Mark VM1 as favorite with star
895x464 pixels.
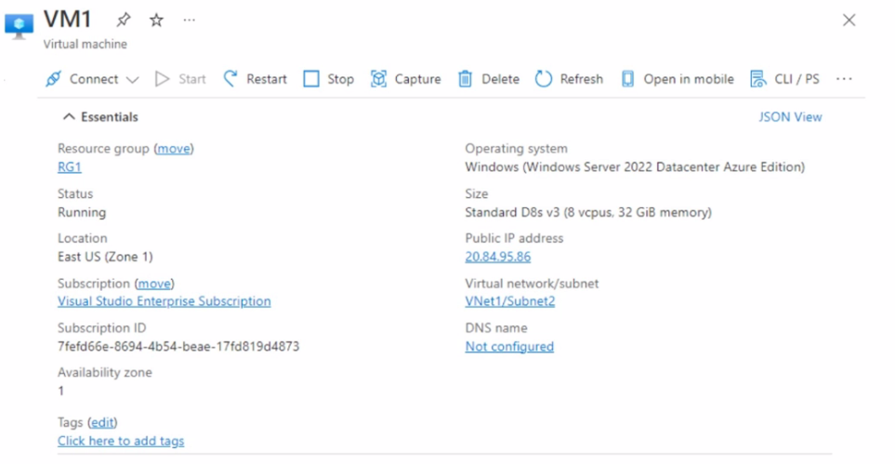tap(156, 20)
